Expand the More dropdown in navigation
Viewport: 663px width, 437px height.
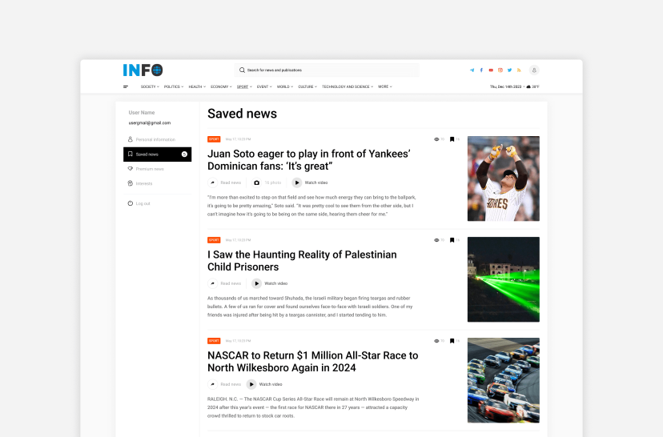[x=385, y=86]
